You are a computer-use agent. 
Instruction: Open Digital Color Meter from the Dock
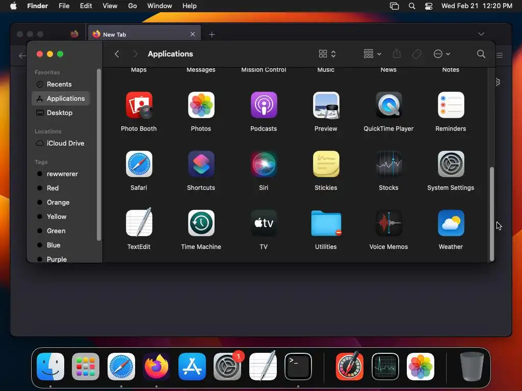pos(350,366)
